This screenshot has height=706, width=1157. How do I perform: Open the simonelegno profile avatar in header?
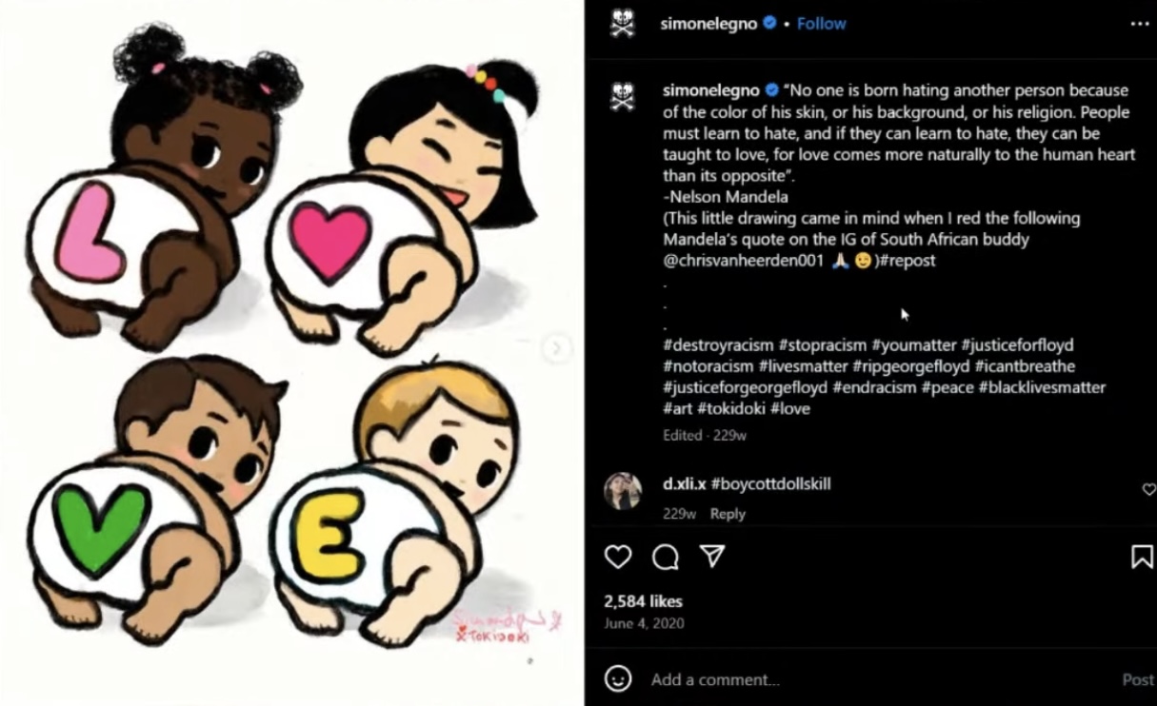622,24
